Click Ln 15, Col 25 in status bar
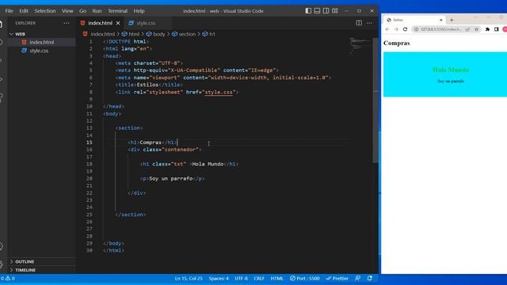Viewport: 507px width, 285px height. click(189, 278)
